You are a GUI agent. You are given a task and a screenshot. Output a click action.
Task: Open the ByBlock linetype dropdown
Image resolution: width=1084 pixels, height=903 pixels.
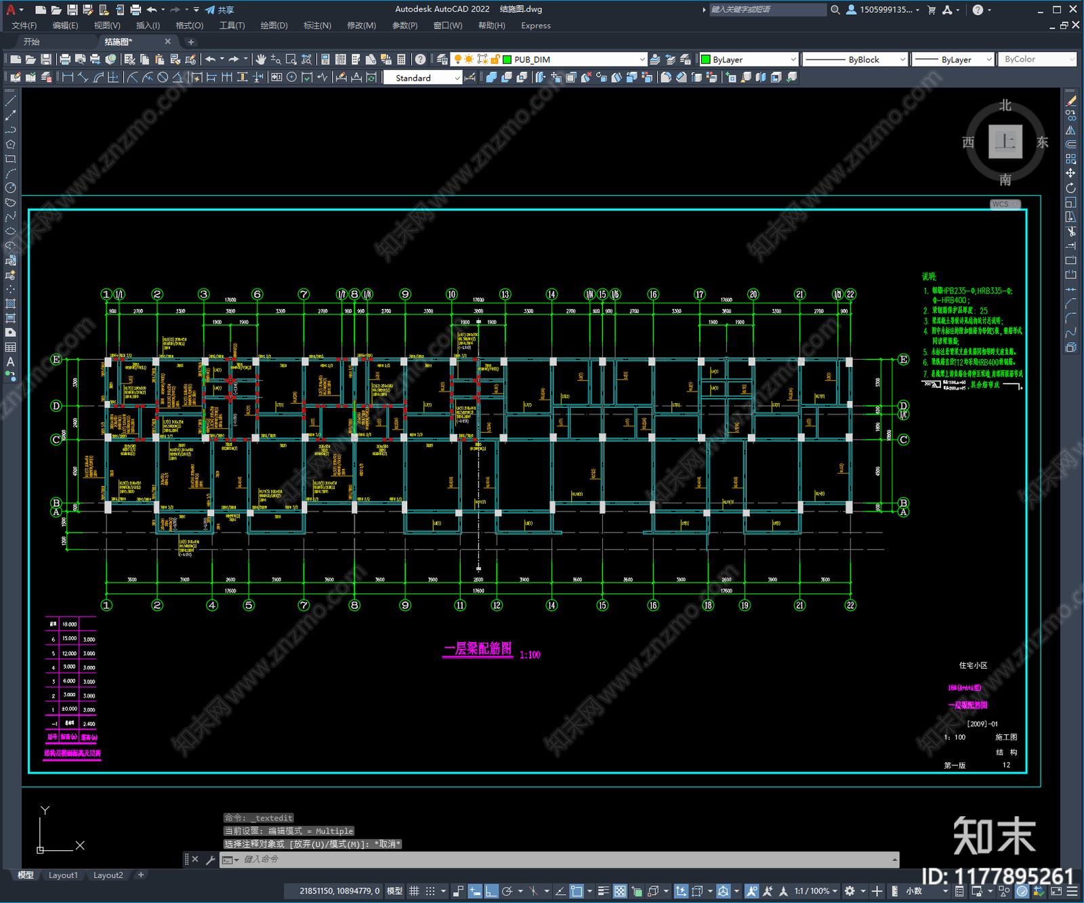click(855, 60)
